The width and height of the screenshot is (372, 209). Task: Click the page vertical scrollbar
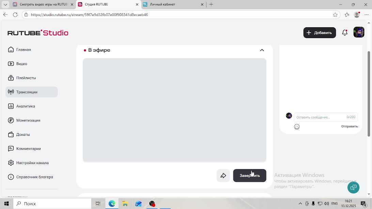369,94
